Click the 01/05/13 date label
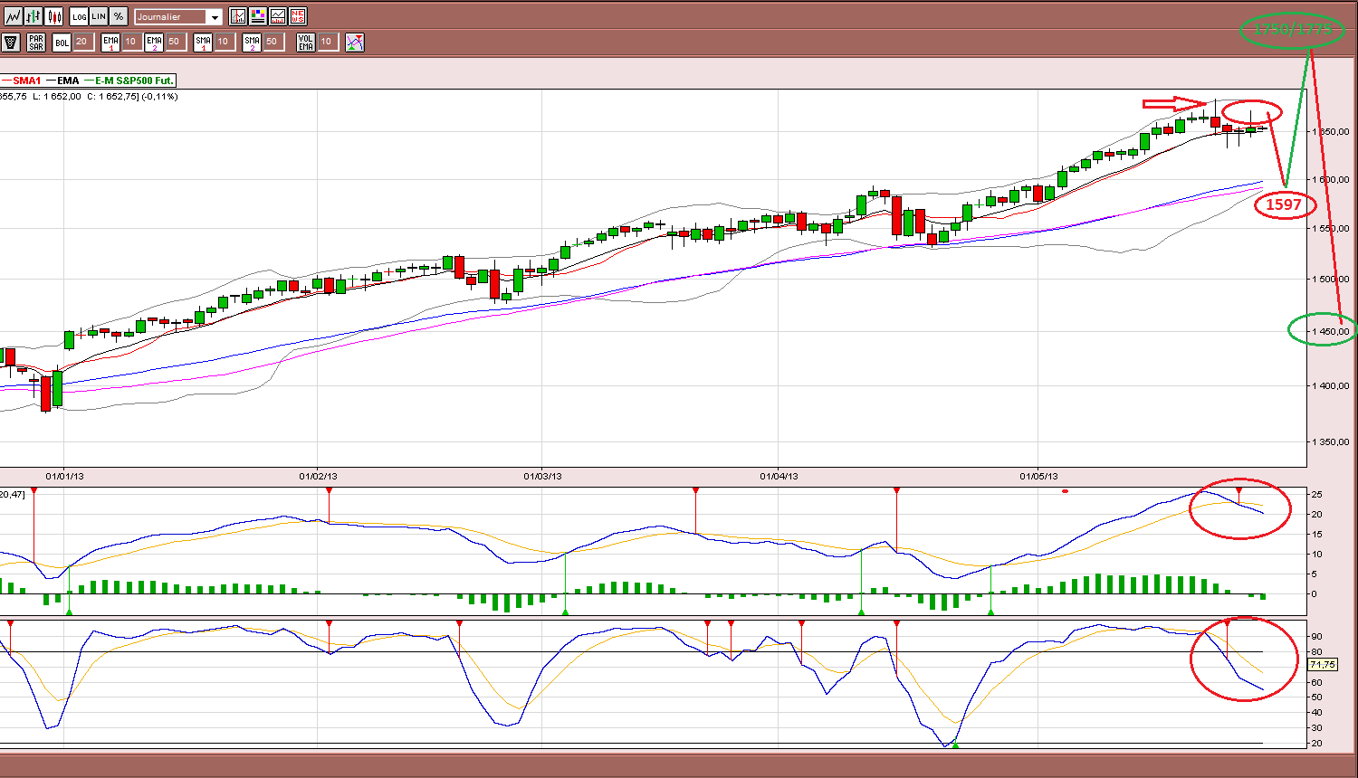 (1038, 476)
